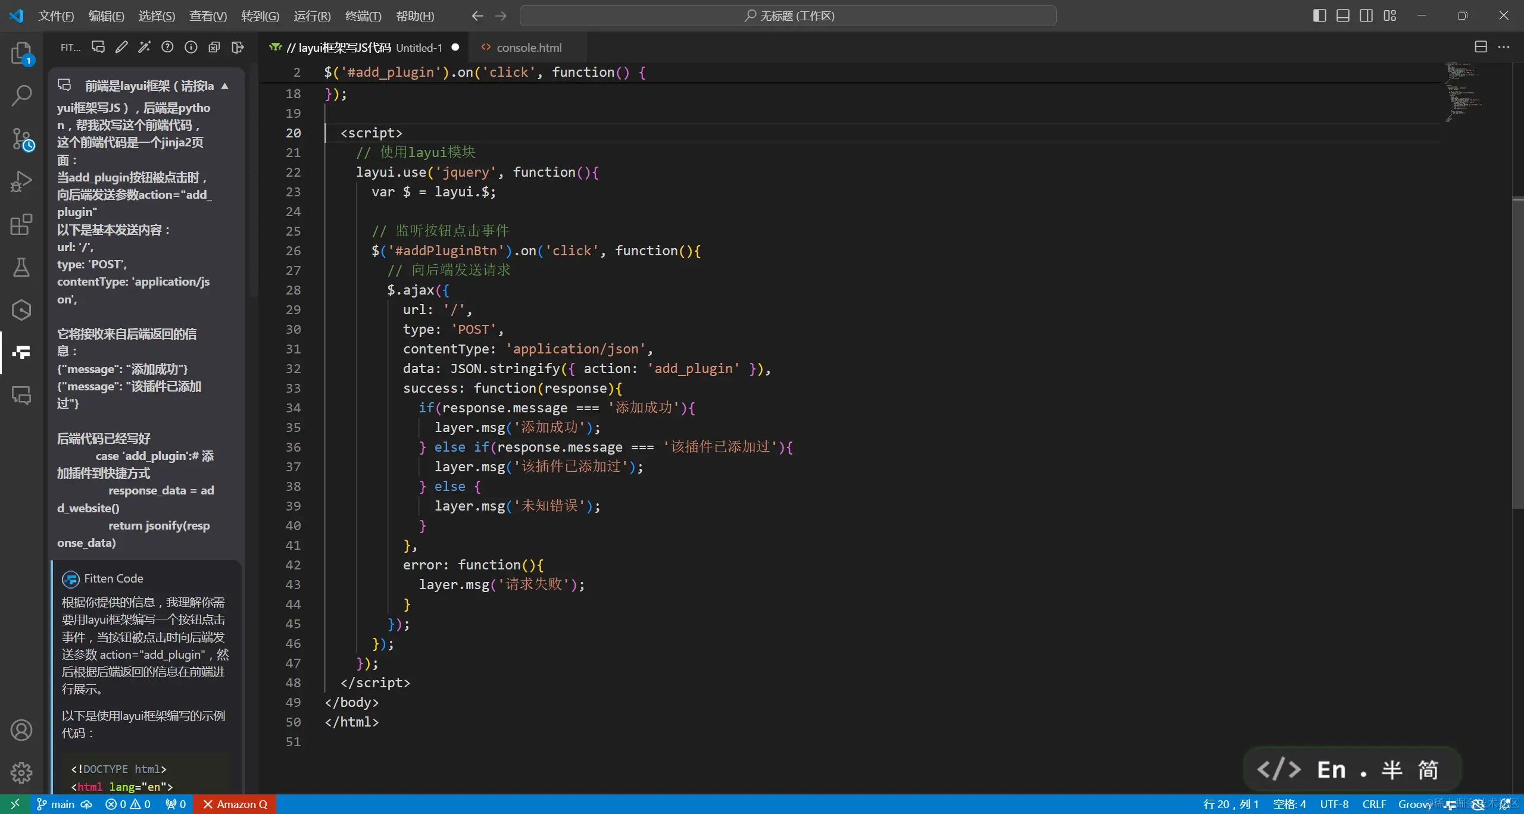Toggle bottom panel layout button
The width and height of the screenshot is (1524, 814).
[1343, 15]
